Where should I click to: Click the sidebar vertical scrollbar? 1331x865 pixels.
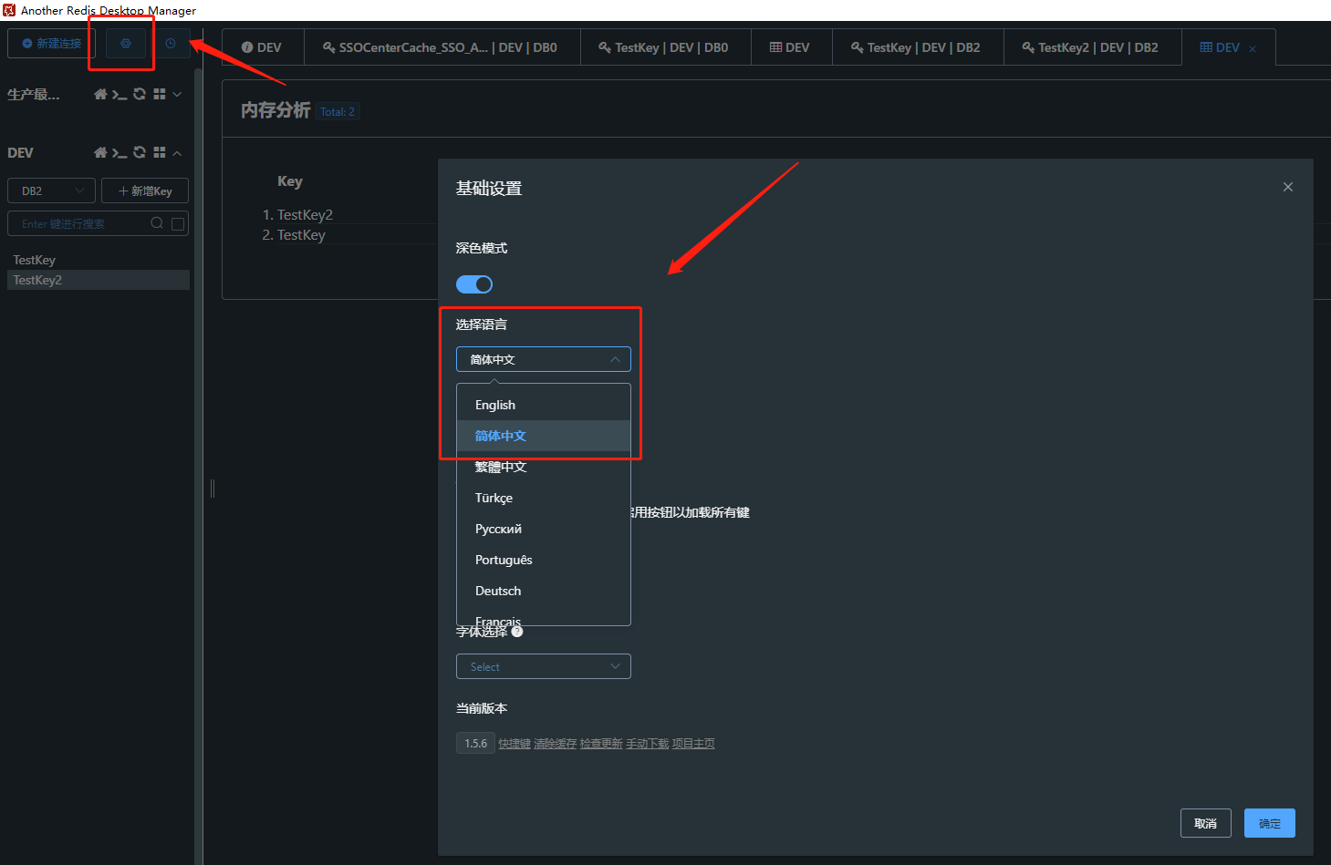(x=199, y=465)
